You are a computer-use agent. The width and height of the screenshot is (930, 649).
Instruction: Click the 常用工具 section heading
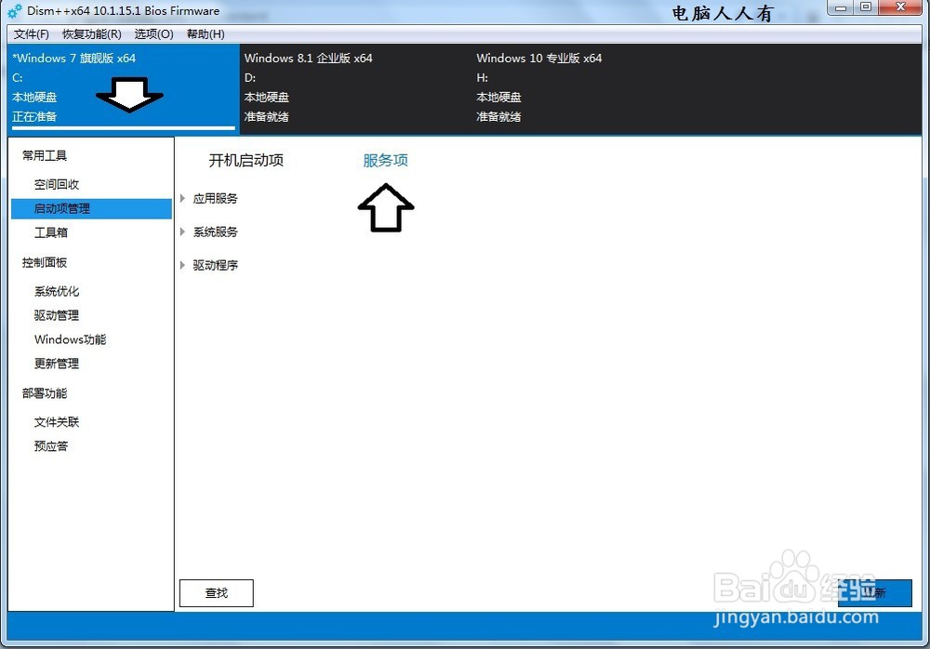[45, 155]
